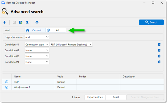Switch vault scope to All

[56, 30]
